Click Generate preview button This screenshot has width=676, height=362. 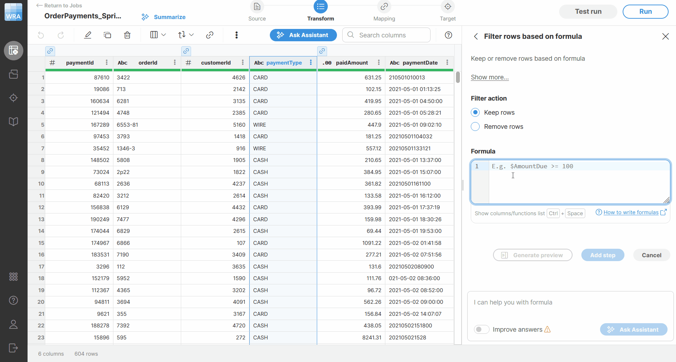533,255
